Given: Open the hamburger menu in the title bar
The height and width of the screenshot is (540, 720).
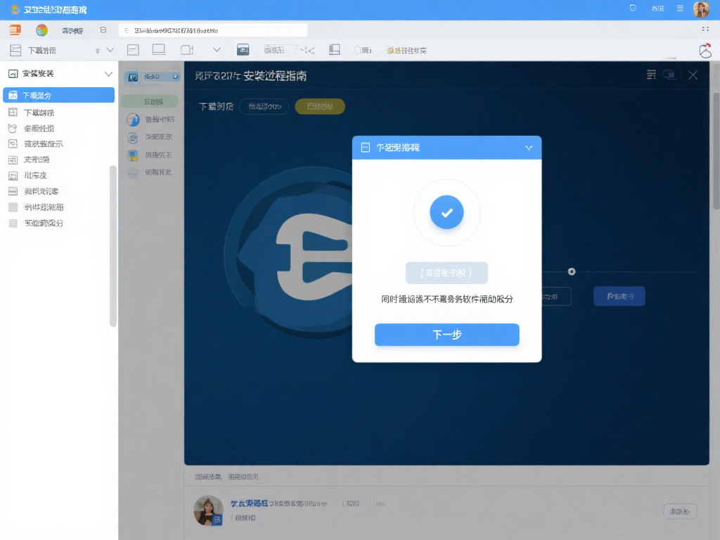Looking at the screenshot, I should [x=680, y=8].
